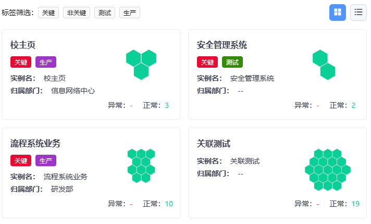
Task: Click the red 关键 badge on 校主页
Action: pos(21,62)
